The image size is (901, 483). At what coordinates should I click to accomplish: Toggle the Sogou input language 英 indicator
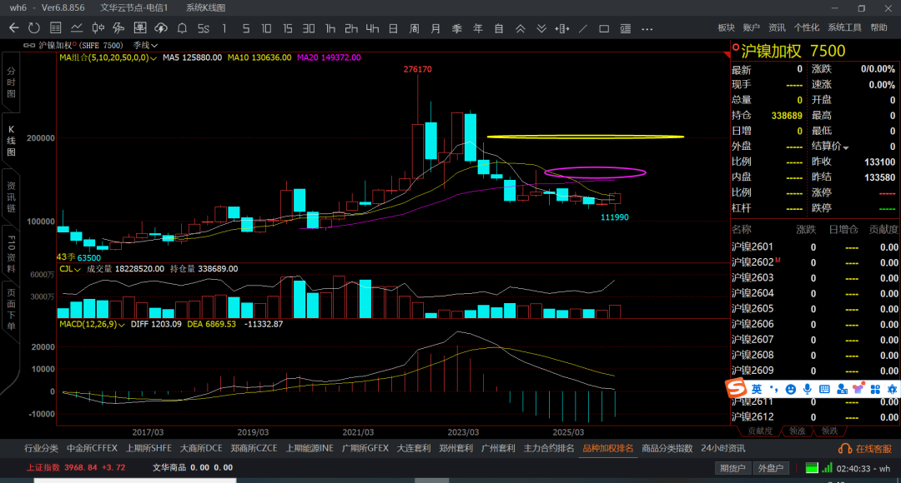point(756,389)
